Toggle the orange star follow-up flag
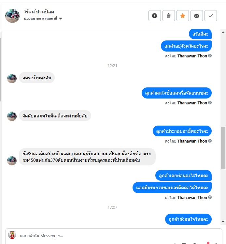This screenshot has width=226, height=244. pos(183,16)
